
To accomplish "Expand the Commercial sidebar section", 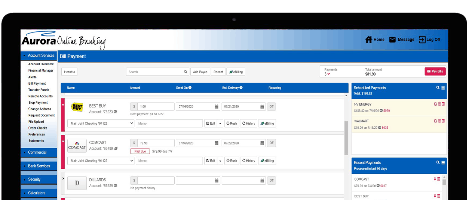I will click(39, 152).
